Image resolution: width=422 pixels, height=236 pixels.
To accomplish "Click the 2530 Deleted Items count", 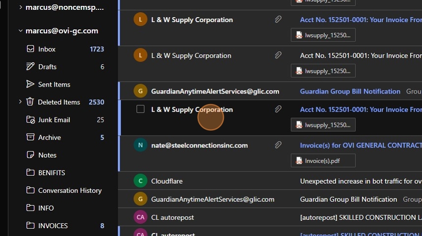I will [96, 102].
